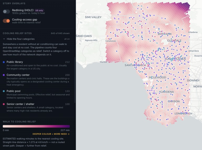This screenshot has width=202, height=150.
Task: Click 'DEEPER COLOUR = MORE NEED' arrow link
Action: [x=51, y=134]
